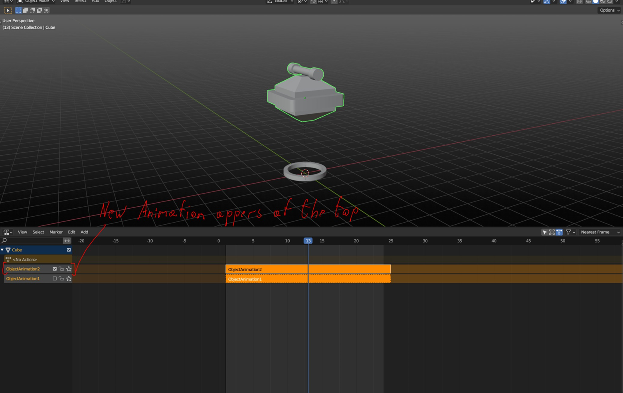Click the lock icon on ObjectAnimation2 track
This screenshot has height=393, width=623.
point(61,269)
